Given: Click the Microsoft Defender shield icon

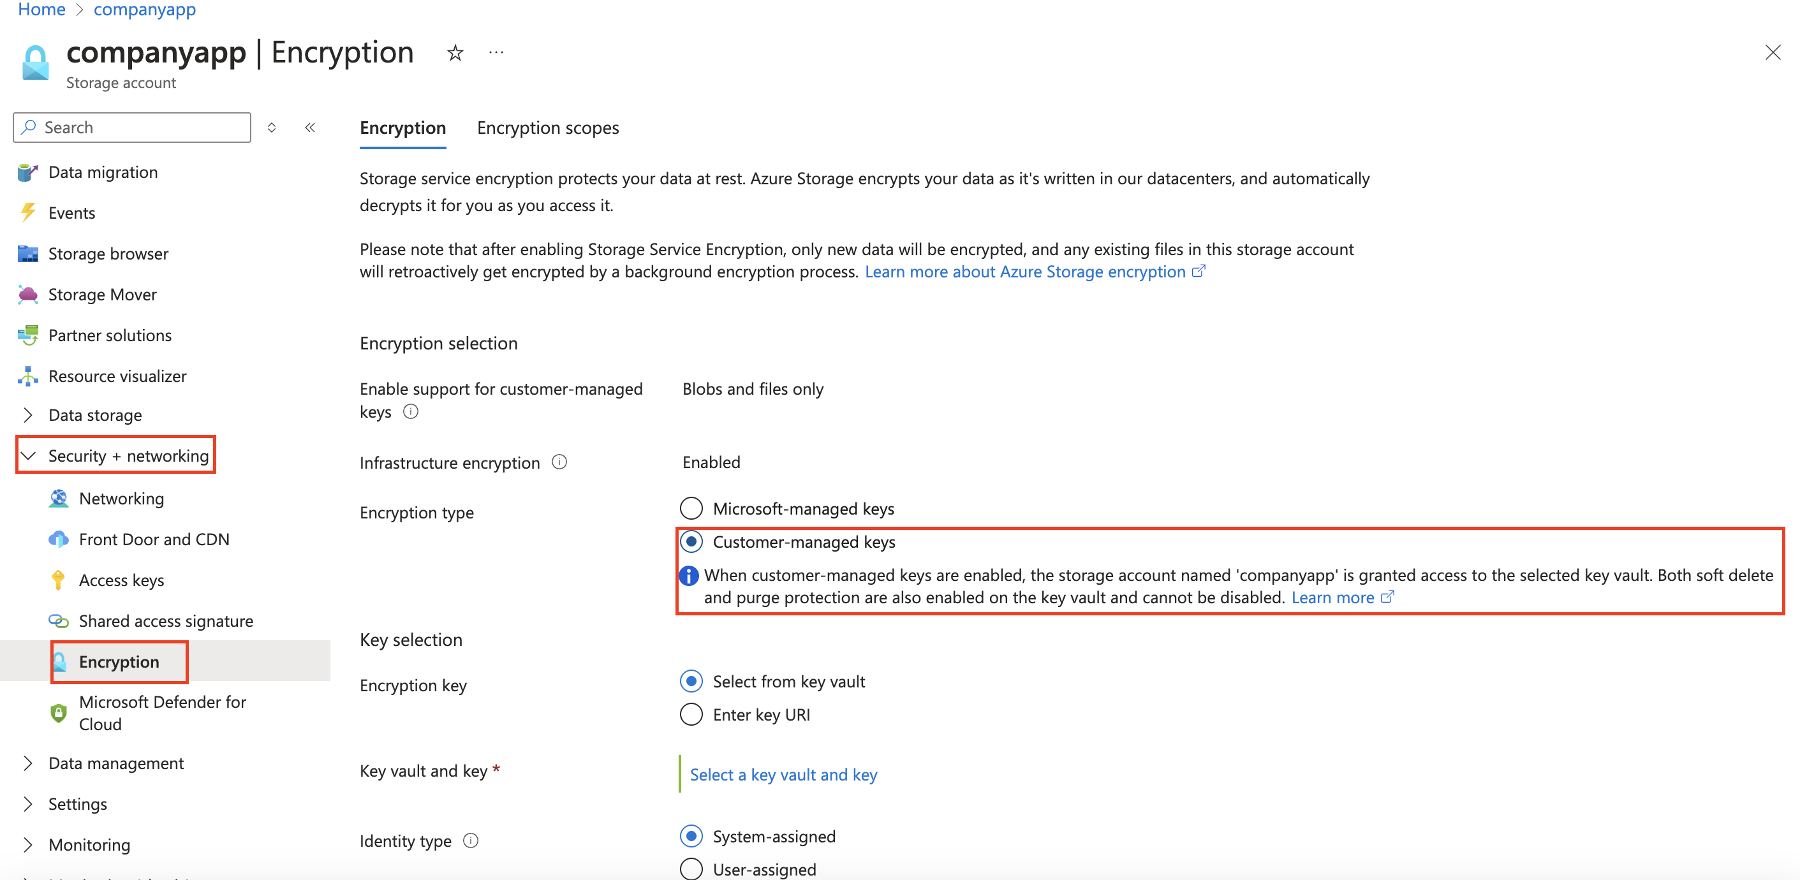Looking at the screenshot, I should 59,712.
